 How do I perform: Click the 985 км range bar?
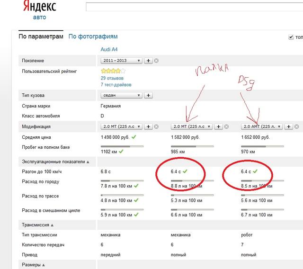click(192, 146)
